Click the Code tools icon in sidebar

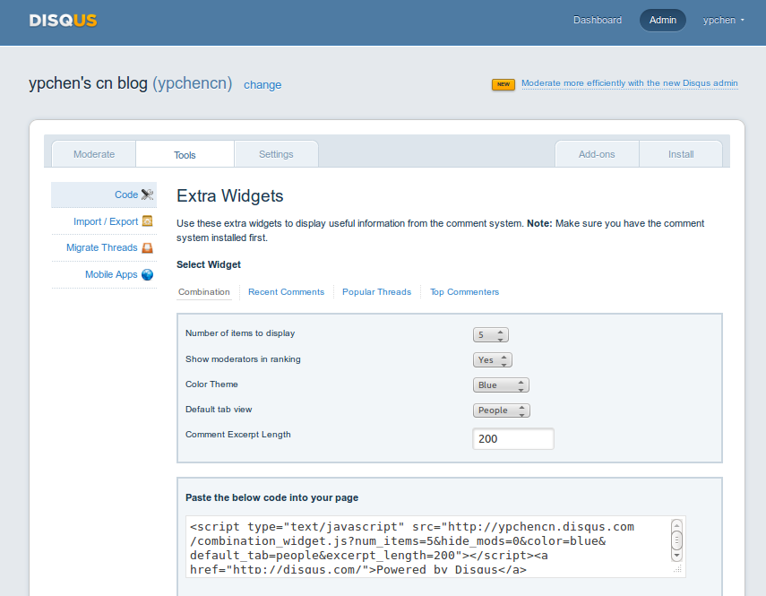[148, 194]
